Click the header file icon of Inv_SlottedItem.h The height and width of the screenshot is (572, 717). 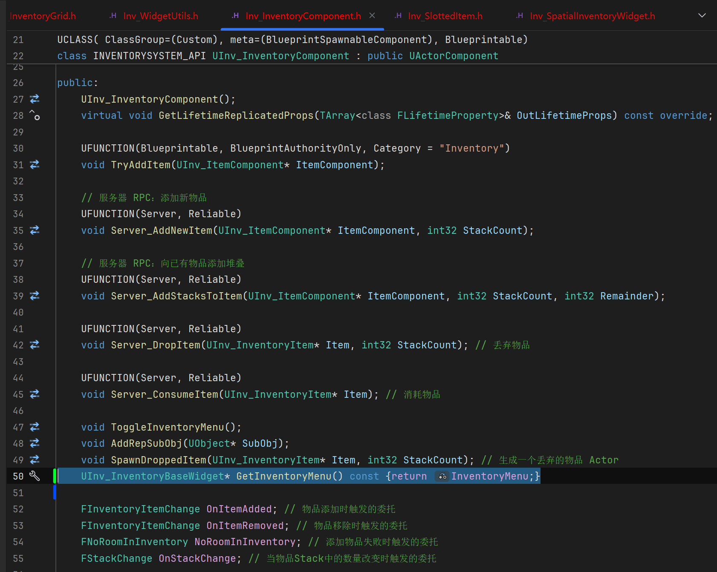coord(398,16)
